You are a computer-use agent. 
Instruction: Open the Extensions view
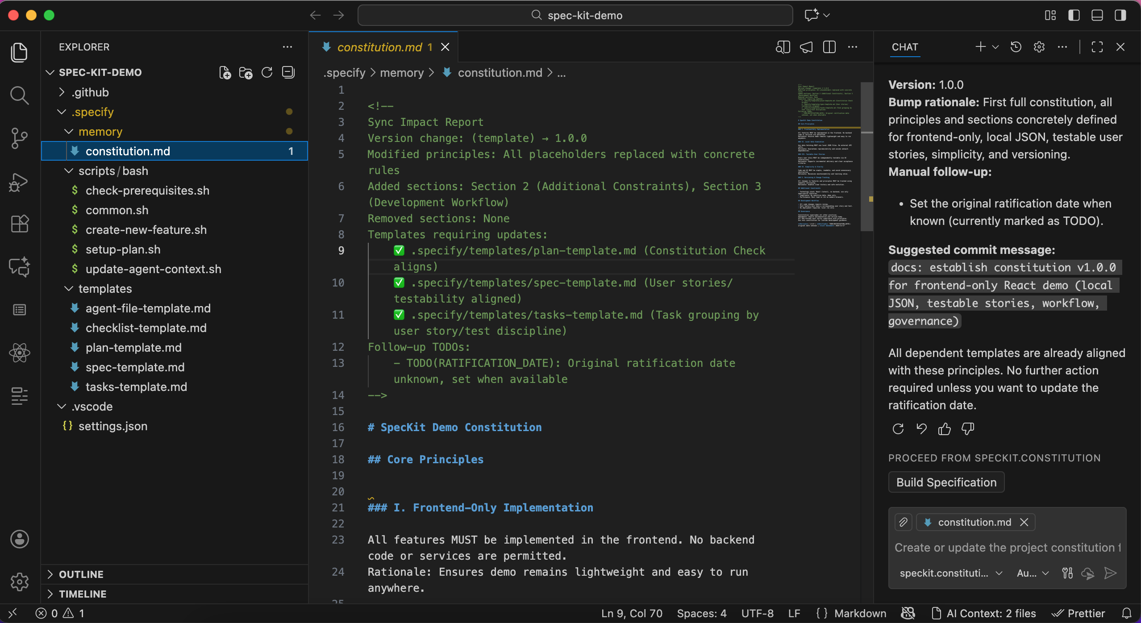pos(19,224)
